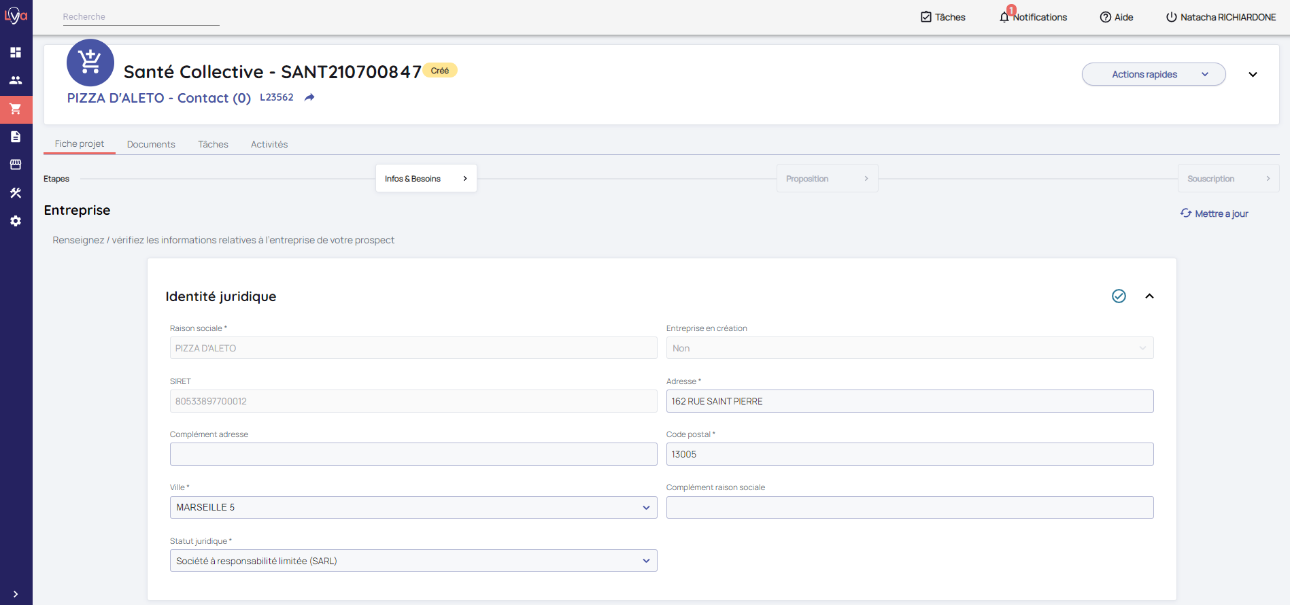Open the contacts people icon in sidebar
Viewport: 1290px width, 605px height.
coord(16,80)
